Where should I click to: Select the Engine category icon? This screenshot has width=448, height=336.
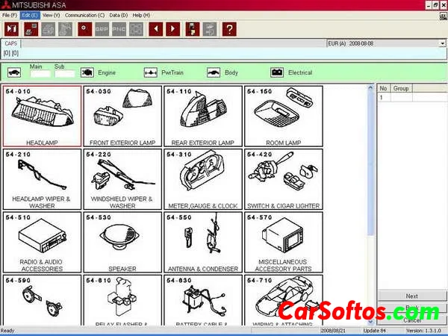87,72
